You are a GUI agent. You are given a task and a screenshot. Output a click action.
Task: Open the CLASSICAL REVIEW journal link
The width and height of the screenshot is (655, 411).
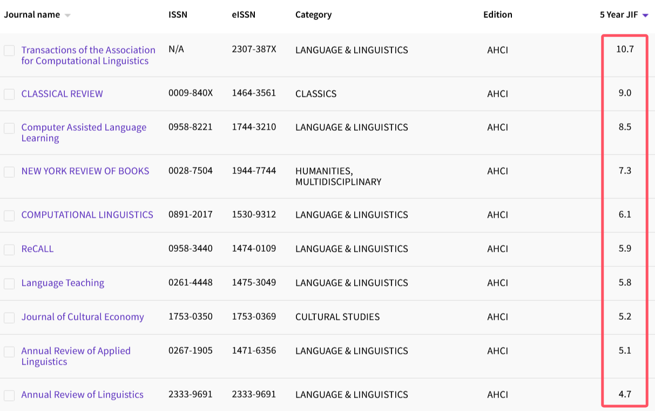[x=62, y=94]
